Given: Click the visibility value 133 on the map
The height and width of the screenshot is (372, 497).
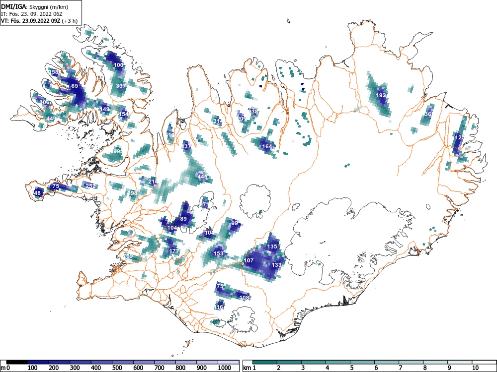Looking at the screenshot, I should (277, 265).
